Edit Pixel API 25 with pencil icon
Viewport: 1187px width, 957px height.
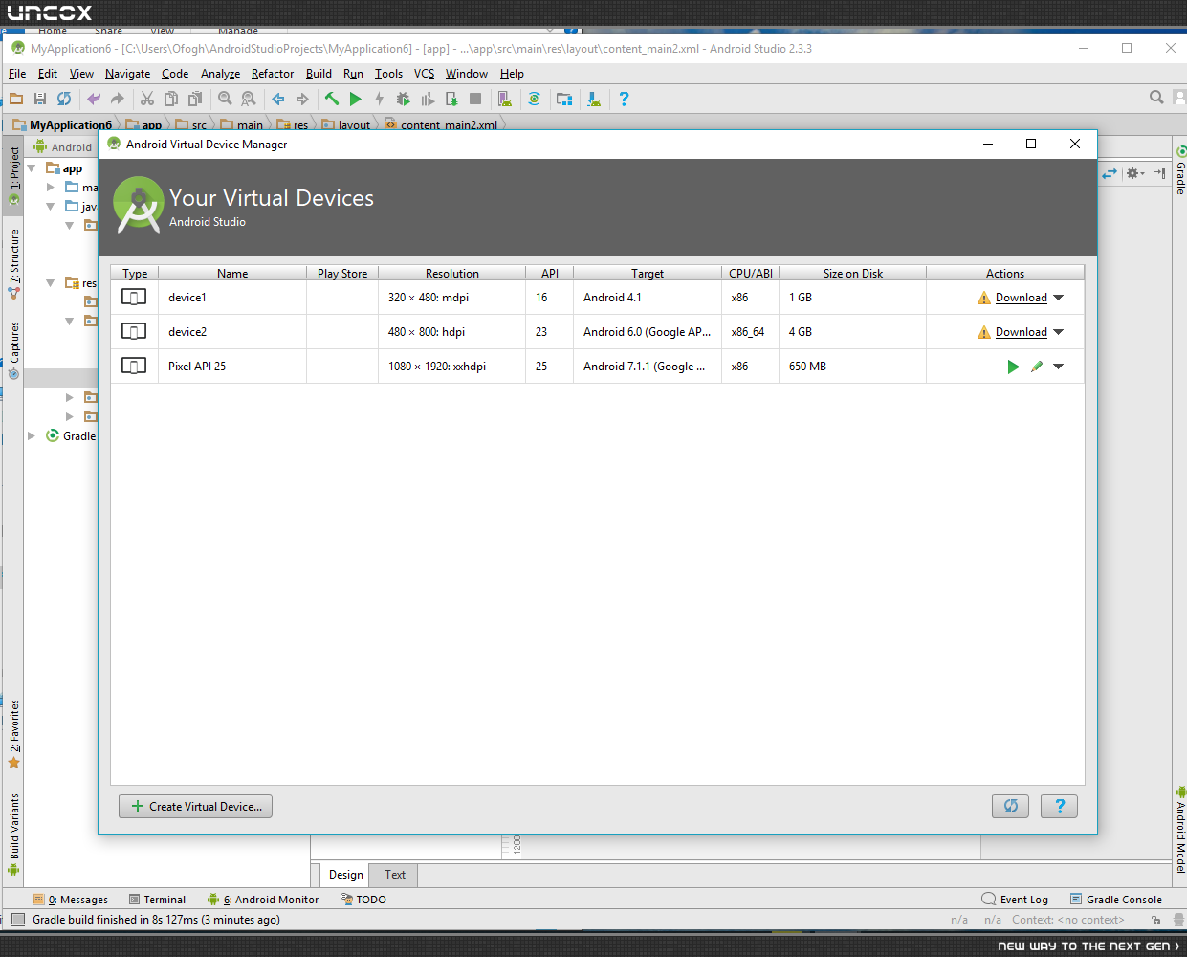[x=1037, y=367]
